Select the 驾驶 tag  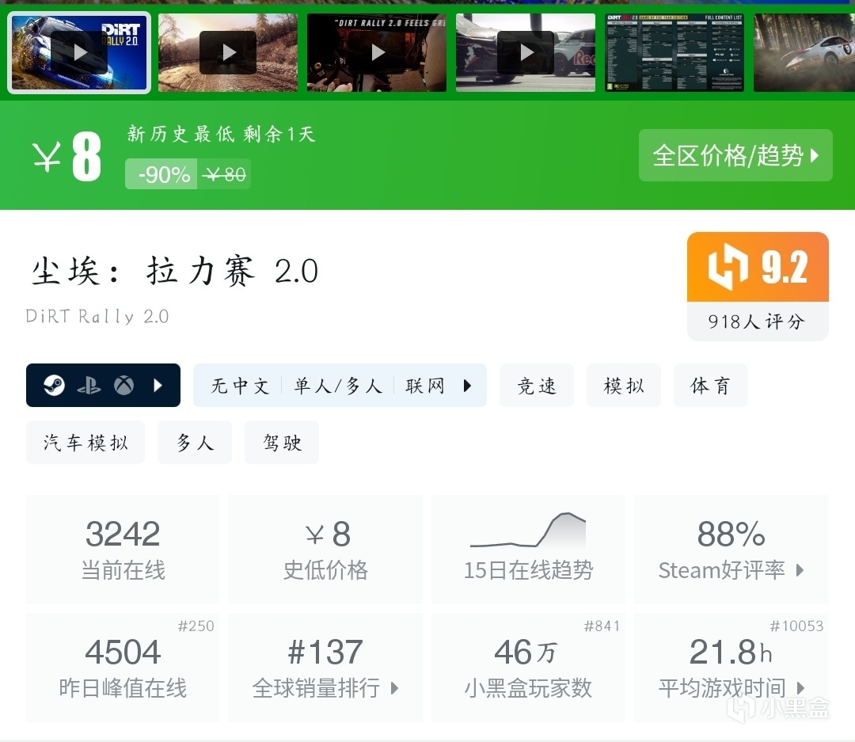[x=282, y=443]
